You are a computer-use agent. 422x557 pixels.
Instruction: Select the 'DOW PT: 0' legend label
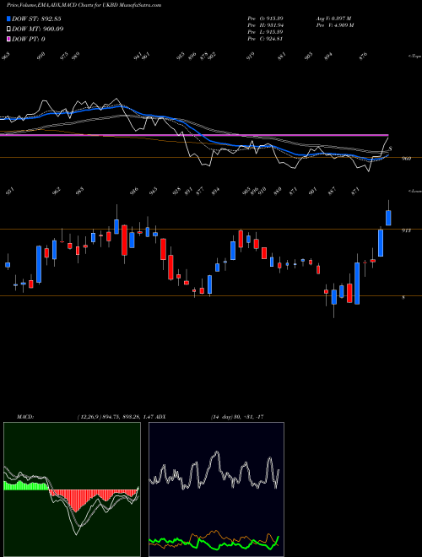pyautogui.click(x=29, y=39)
